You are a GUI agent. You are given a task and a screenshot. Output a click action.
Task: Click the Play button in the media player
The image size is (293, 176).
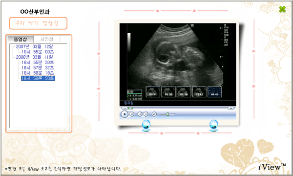(125, 114)
